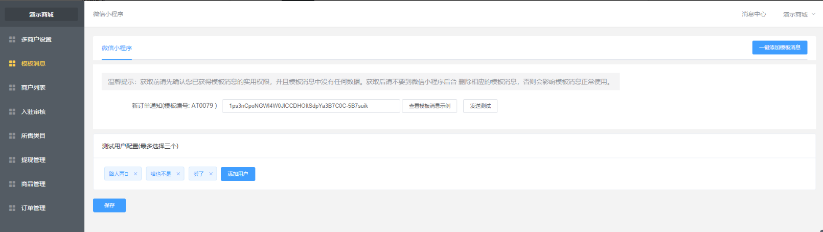Click the grid icon beside 商户列表
Viewport: 823px width, 232px height.
tap(12, 87)
